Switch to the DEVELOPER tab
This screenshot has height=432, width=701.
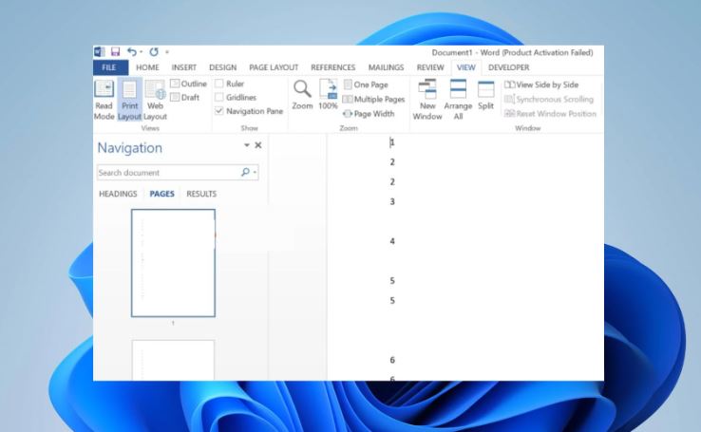point(509,67)
